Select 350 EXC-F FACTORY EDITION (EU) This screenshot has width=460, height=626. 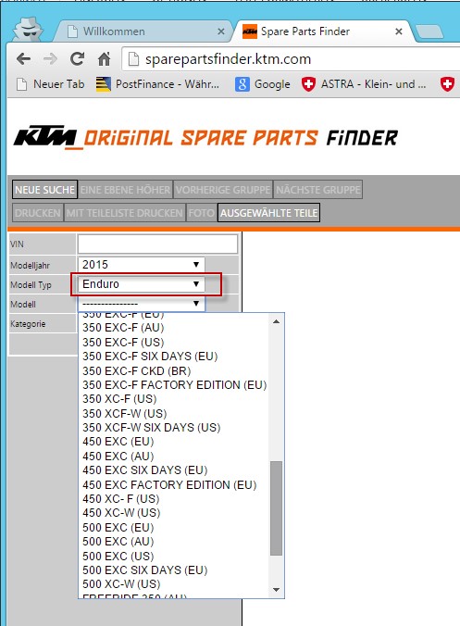tap(175, 385)
